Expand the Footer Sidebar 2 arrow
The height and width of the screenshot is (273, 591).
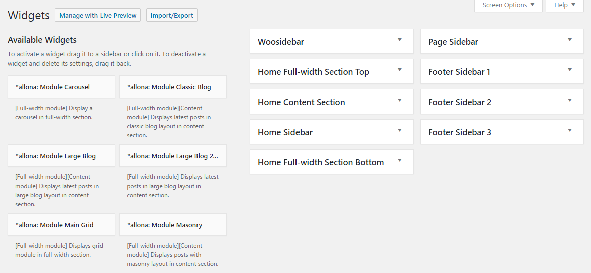(570, 100)
